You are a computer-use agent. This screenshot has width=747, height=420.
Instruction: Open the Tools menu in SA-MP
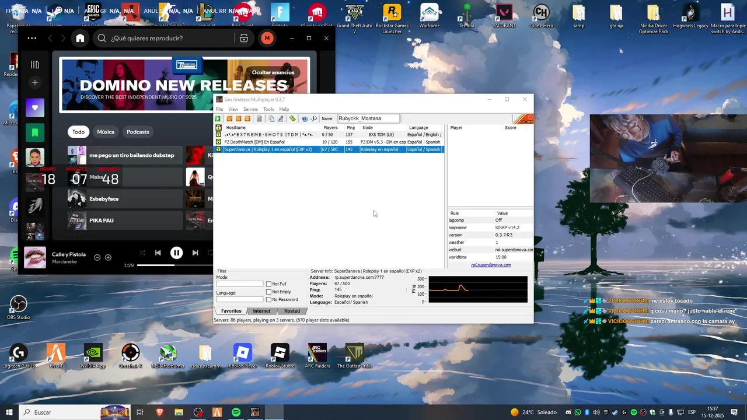click(x=268, y=109)
